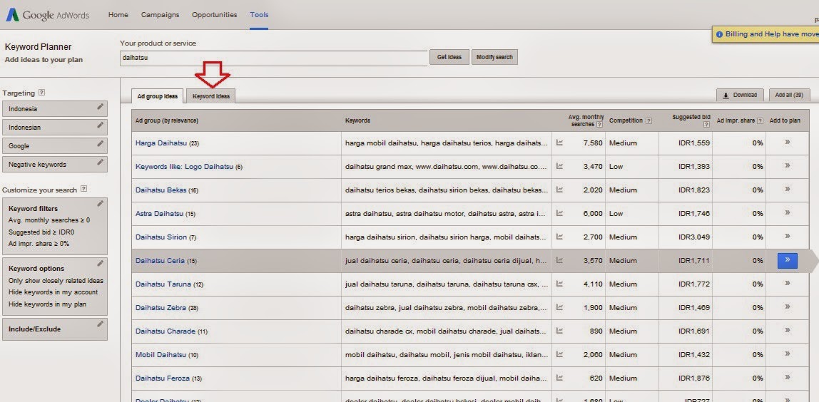Show trend chart for Astra Daihatsu

tap(559, 213)
